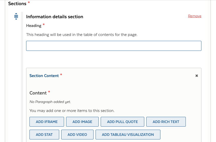Focus the Heading text input field
The width and height of the screenshot is (216, 142).
114,46
